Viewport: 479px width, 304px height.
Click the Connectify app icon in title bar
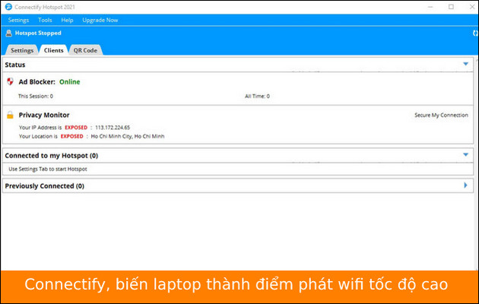point(7,7)
